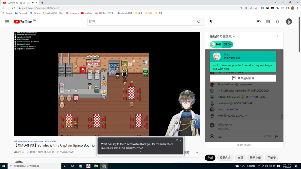This screenshot has height=169, width=301.
Task: Click the zoom magnifier icon in address bar
Action: pos(246,8)
